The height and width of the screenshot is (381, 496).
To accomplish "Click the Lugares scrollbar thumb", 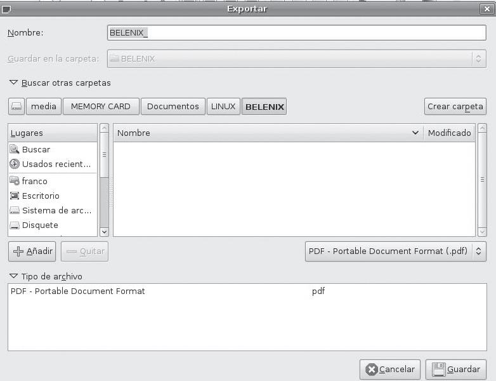I will click(104, 154).
